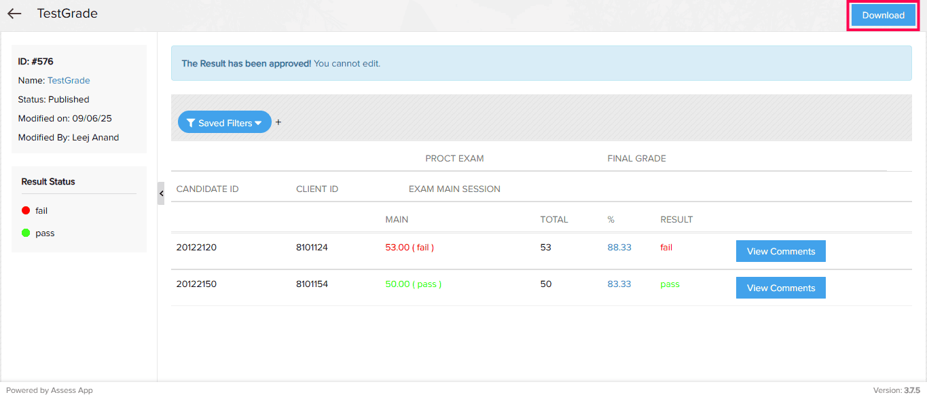The height and width of the screenshot is (399, 927).
Task: Click the CLIENT ID column header
Action: point(317,189)
